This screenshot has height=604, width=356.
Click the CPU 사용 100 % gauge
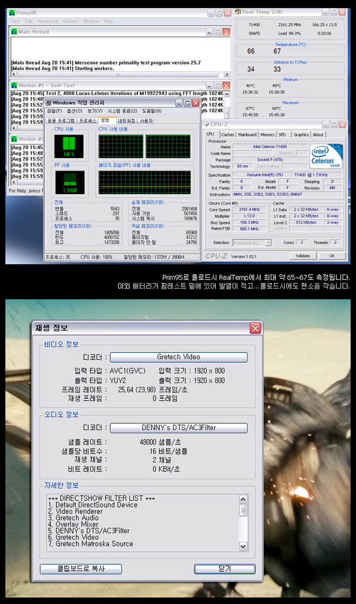tap(69, 146)
